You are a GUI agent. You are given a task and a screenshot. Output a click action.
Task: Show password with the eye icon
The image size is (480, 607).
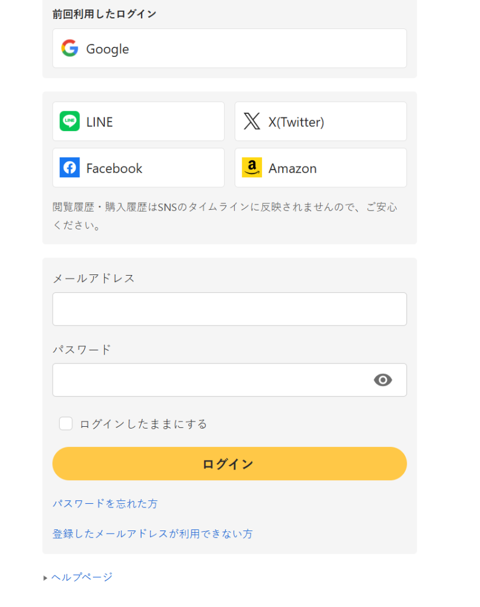[383, 380]
